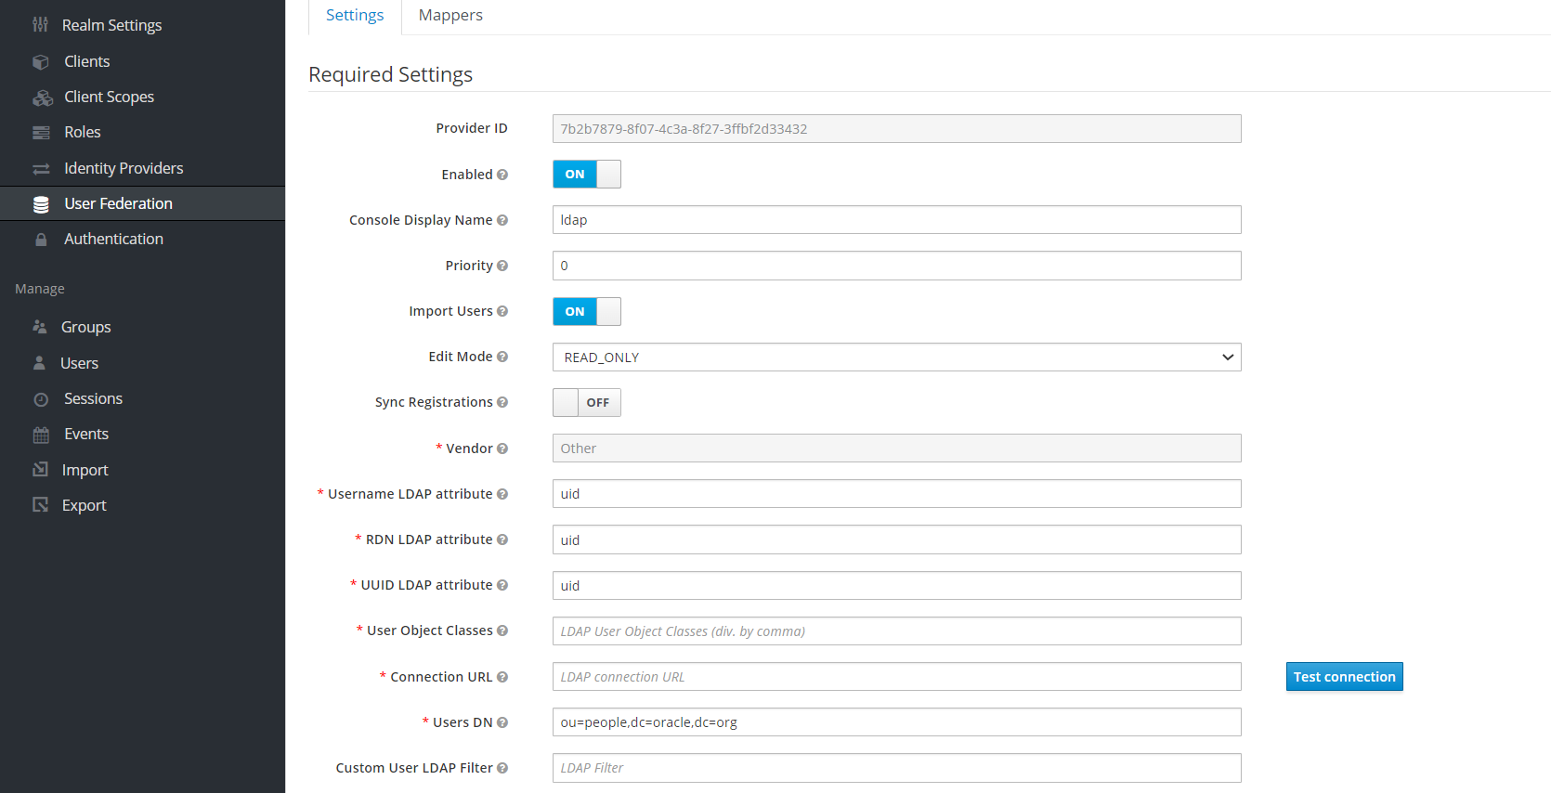
Task: Show help tooltip for Sync Registrations
Action: tap(502, 402)
